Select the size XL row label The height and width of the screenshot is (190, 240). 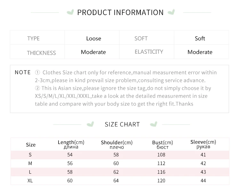coord(30,181)
